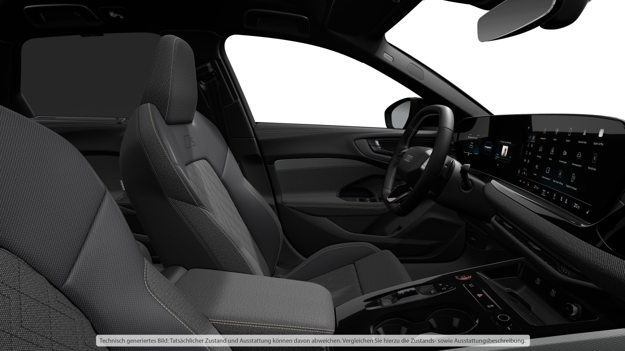Click the hazard warning triangle button

480,296
